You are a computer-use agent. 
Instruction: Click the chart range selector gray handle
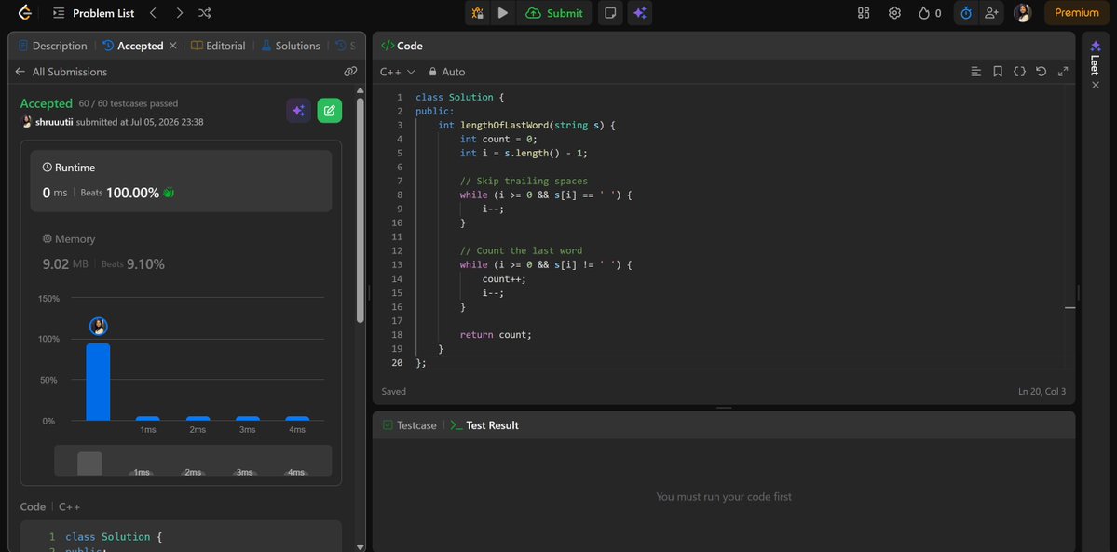coord(89,464)
